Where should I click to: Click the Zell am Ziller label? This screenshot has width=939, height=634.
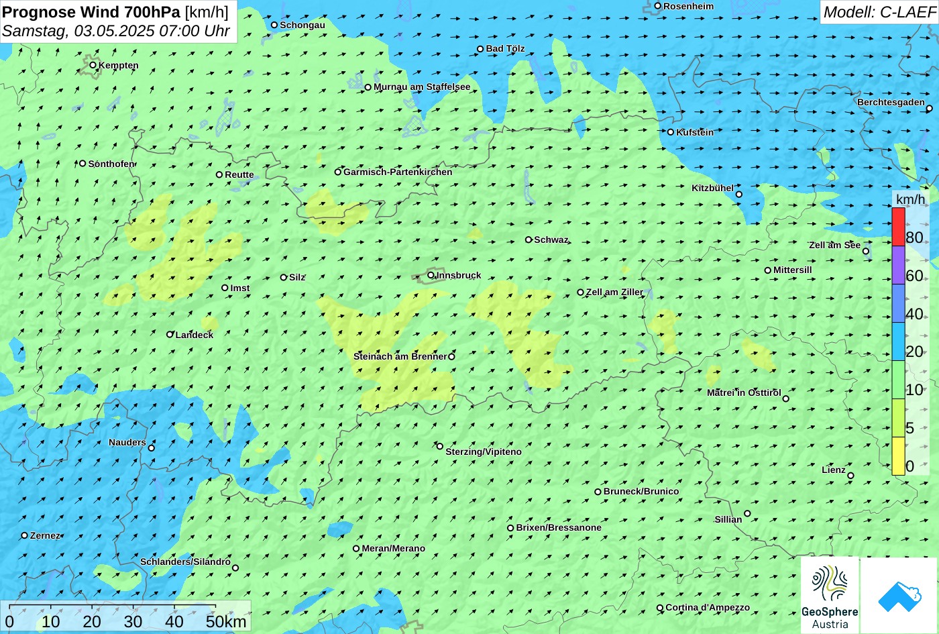pyautogui.click(x=614, y=292)
